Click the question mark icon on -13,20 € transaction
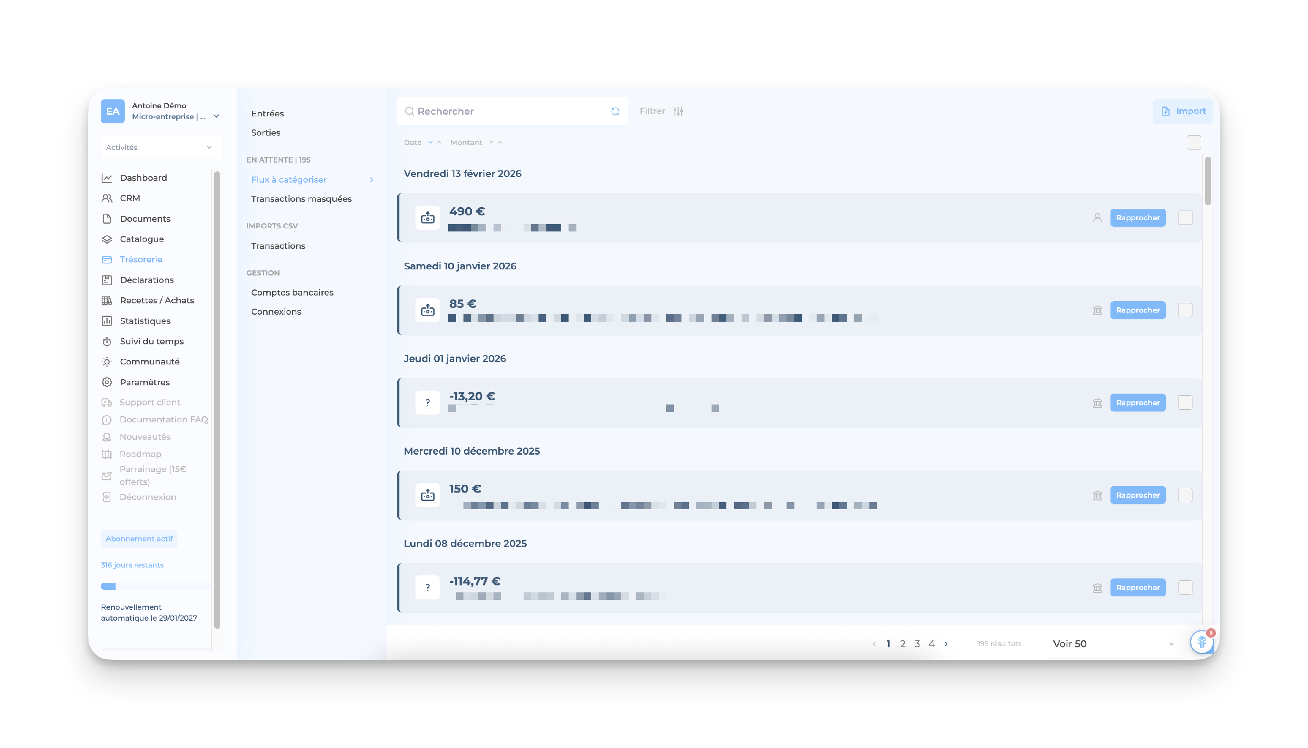The width and height of the screenshot is (1308, 748). (427, 403)
